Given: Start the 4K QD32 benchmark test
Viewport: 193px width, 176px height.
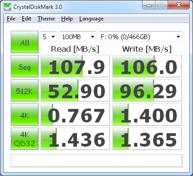Looking at the screenshot, I should click(x=25, y=139).
